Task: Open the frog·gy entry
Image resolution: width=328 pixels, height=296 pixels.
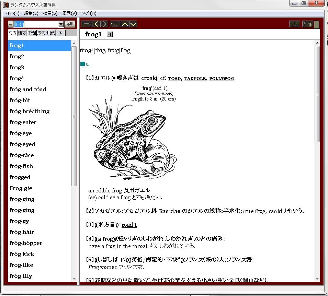Action: 39,221
